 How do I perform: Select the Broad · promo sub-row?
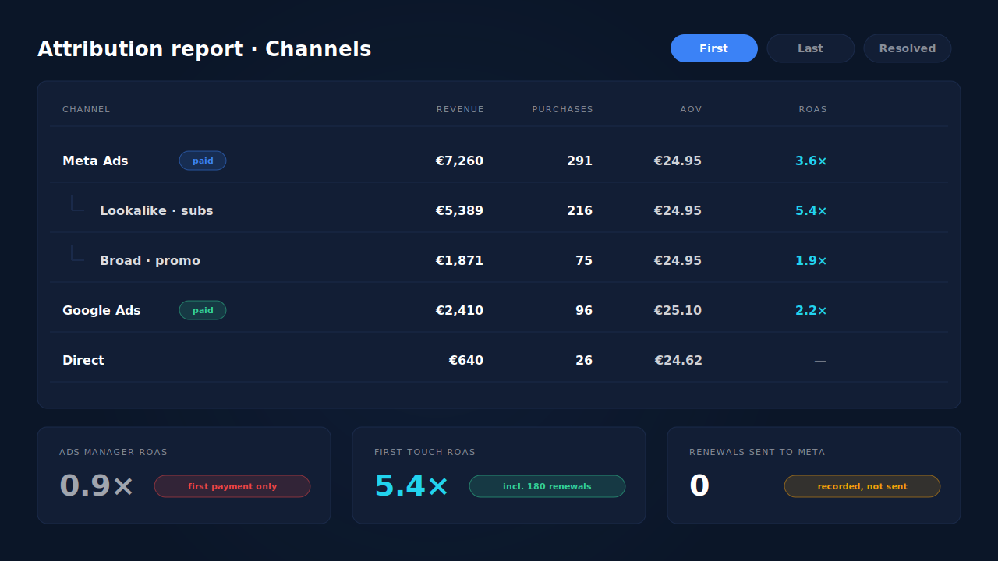pyautogui.click(x=499, y=260)
